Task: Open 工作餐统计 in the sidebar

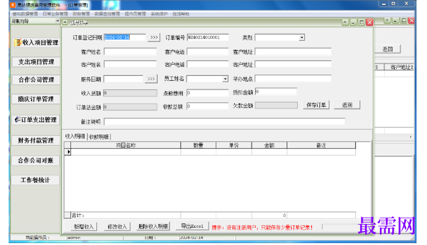Action: pos(36,180)
